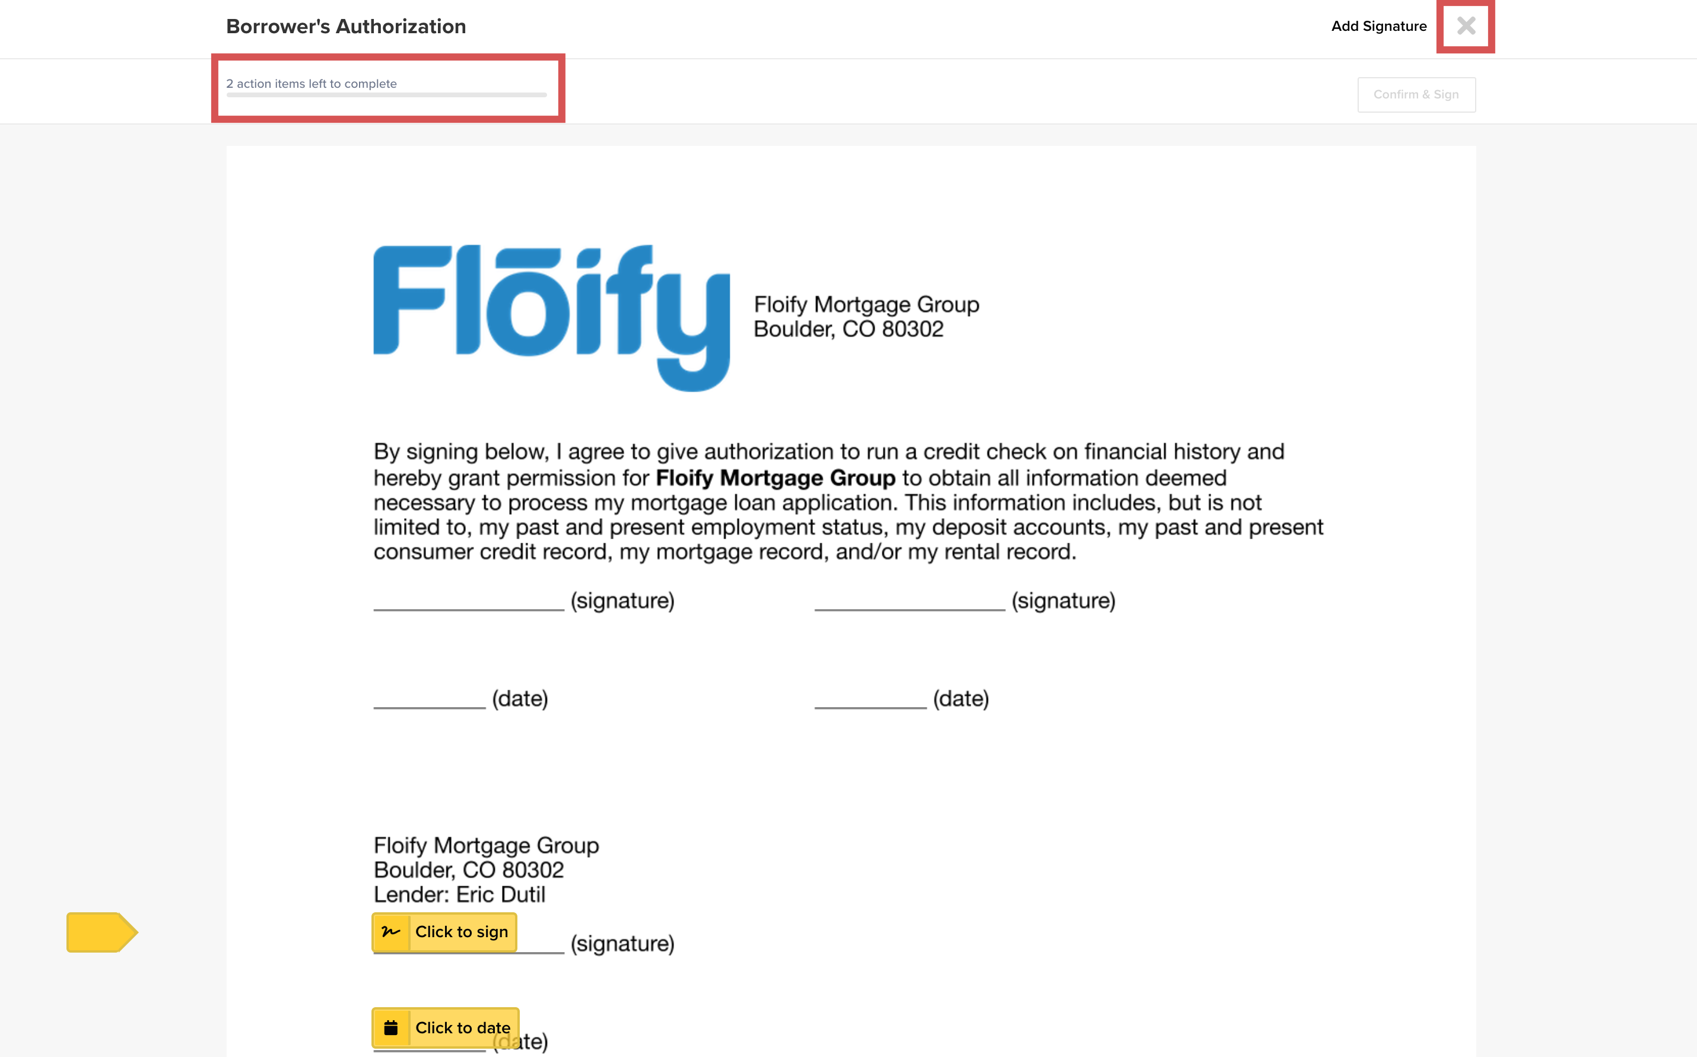Click the Floify logo in the document
This screenshot has height=1057, width=1697.
point(548,314)
